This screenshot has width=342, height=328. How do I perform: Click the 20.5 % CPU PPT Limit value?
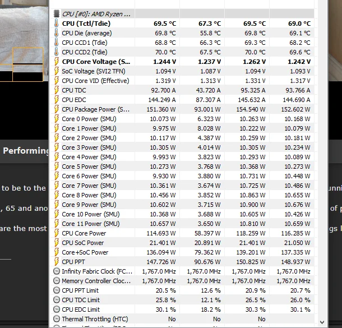166,290
